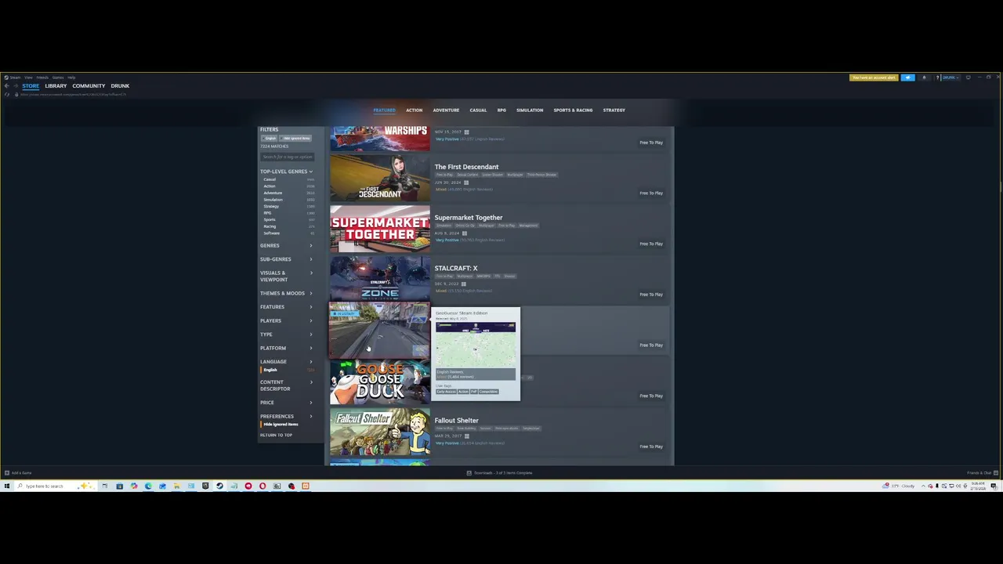Expand the VISUALS & VIEWPOINT section
1003x564 pixels.
[x=287, y=276]
